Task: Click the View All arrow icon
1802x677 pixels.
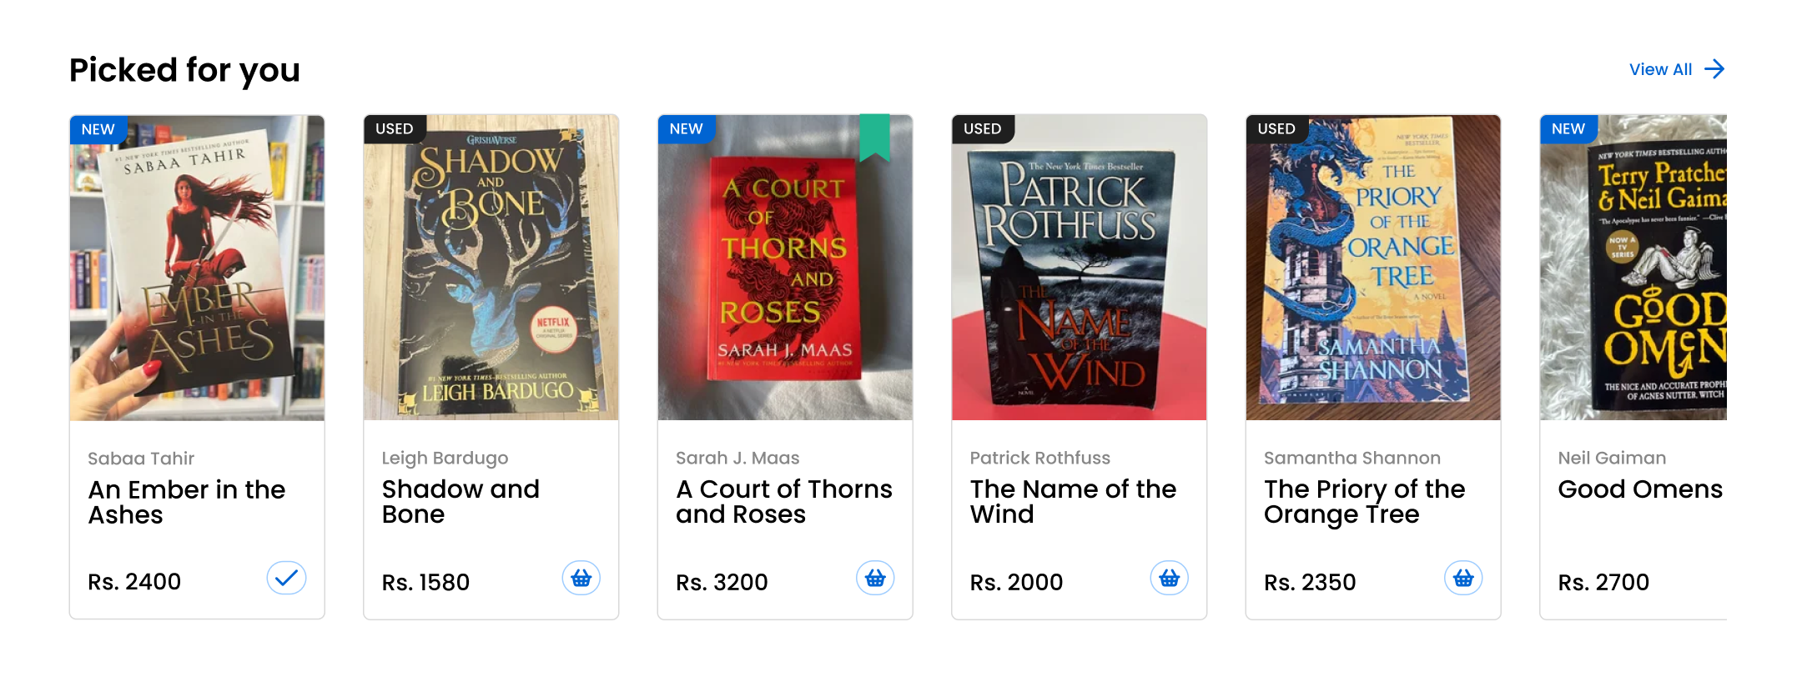Action: pos(1714,69)
